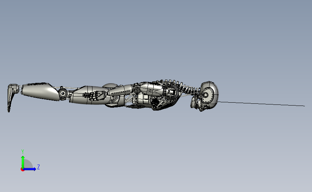Screen dimensions: 312x192
Task: Select the robot's hand with fingers
Action: coord(95,95)
